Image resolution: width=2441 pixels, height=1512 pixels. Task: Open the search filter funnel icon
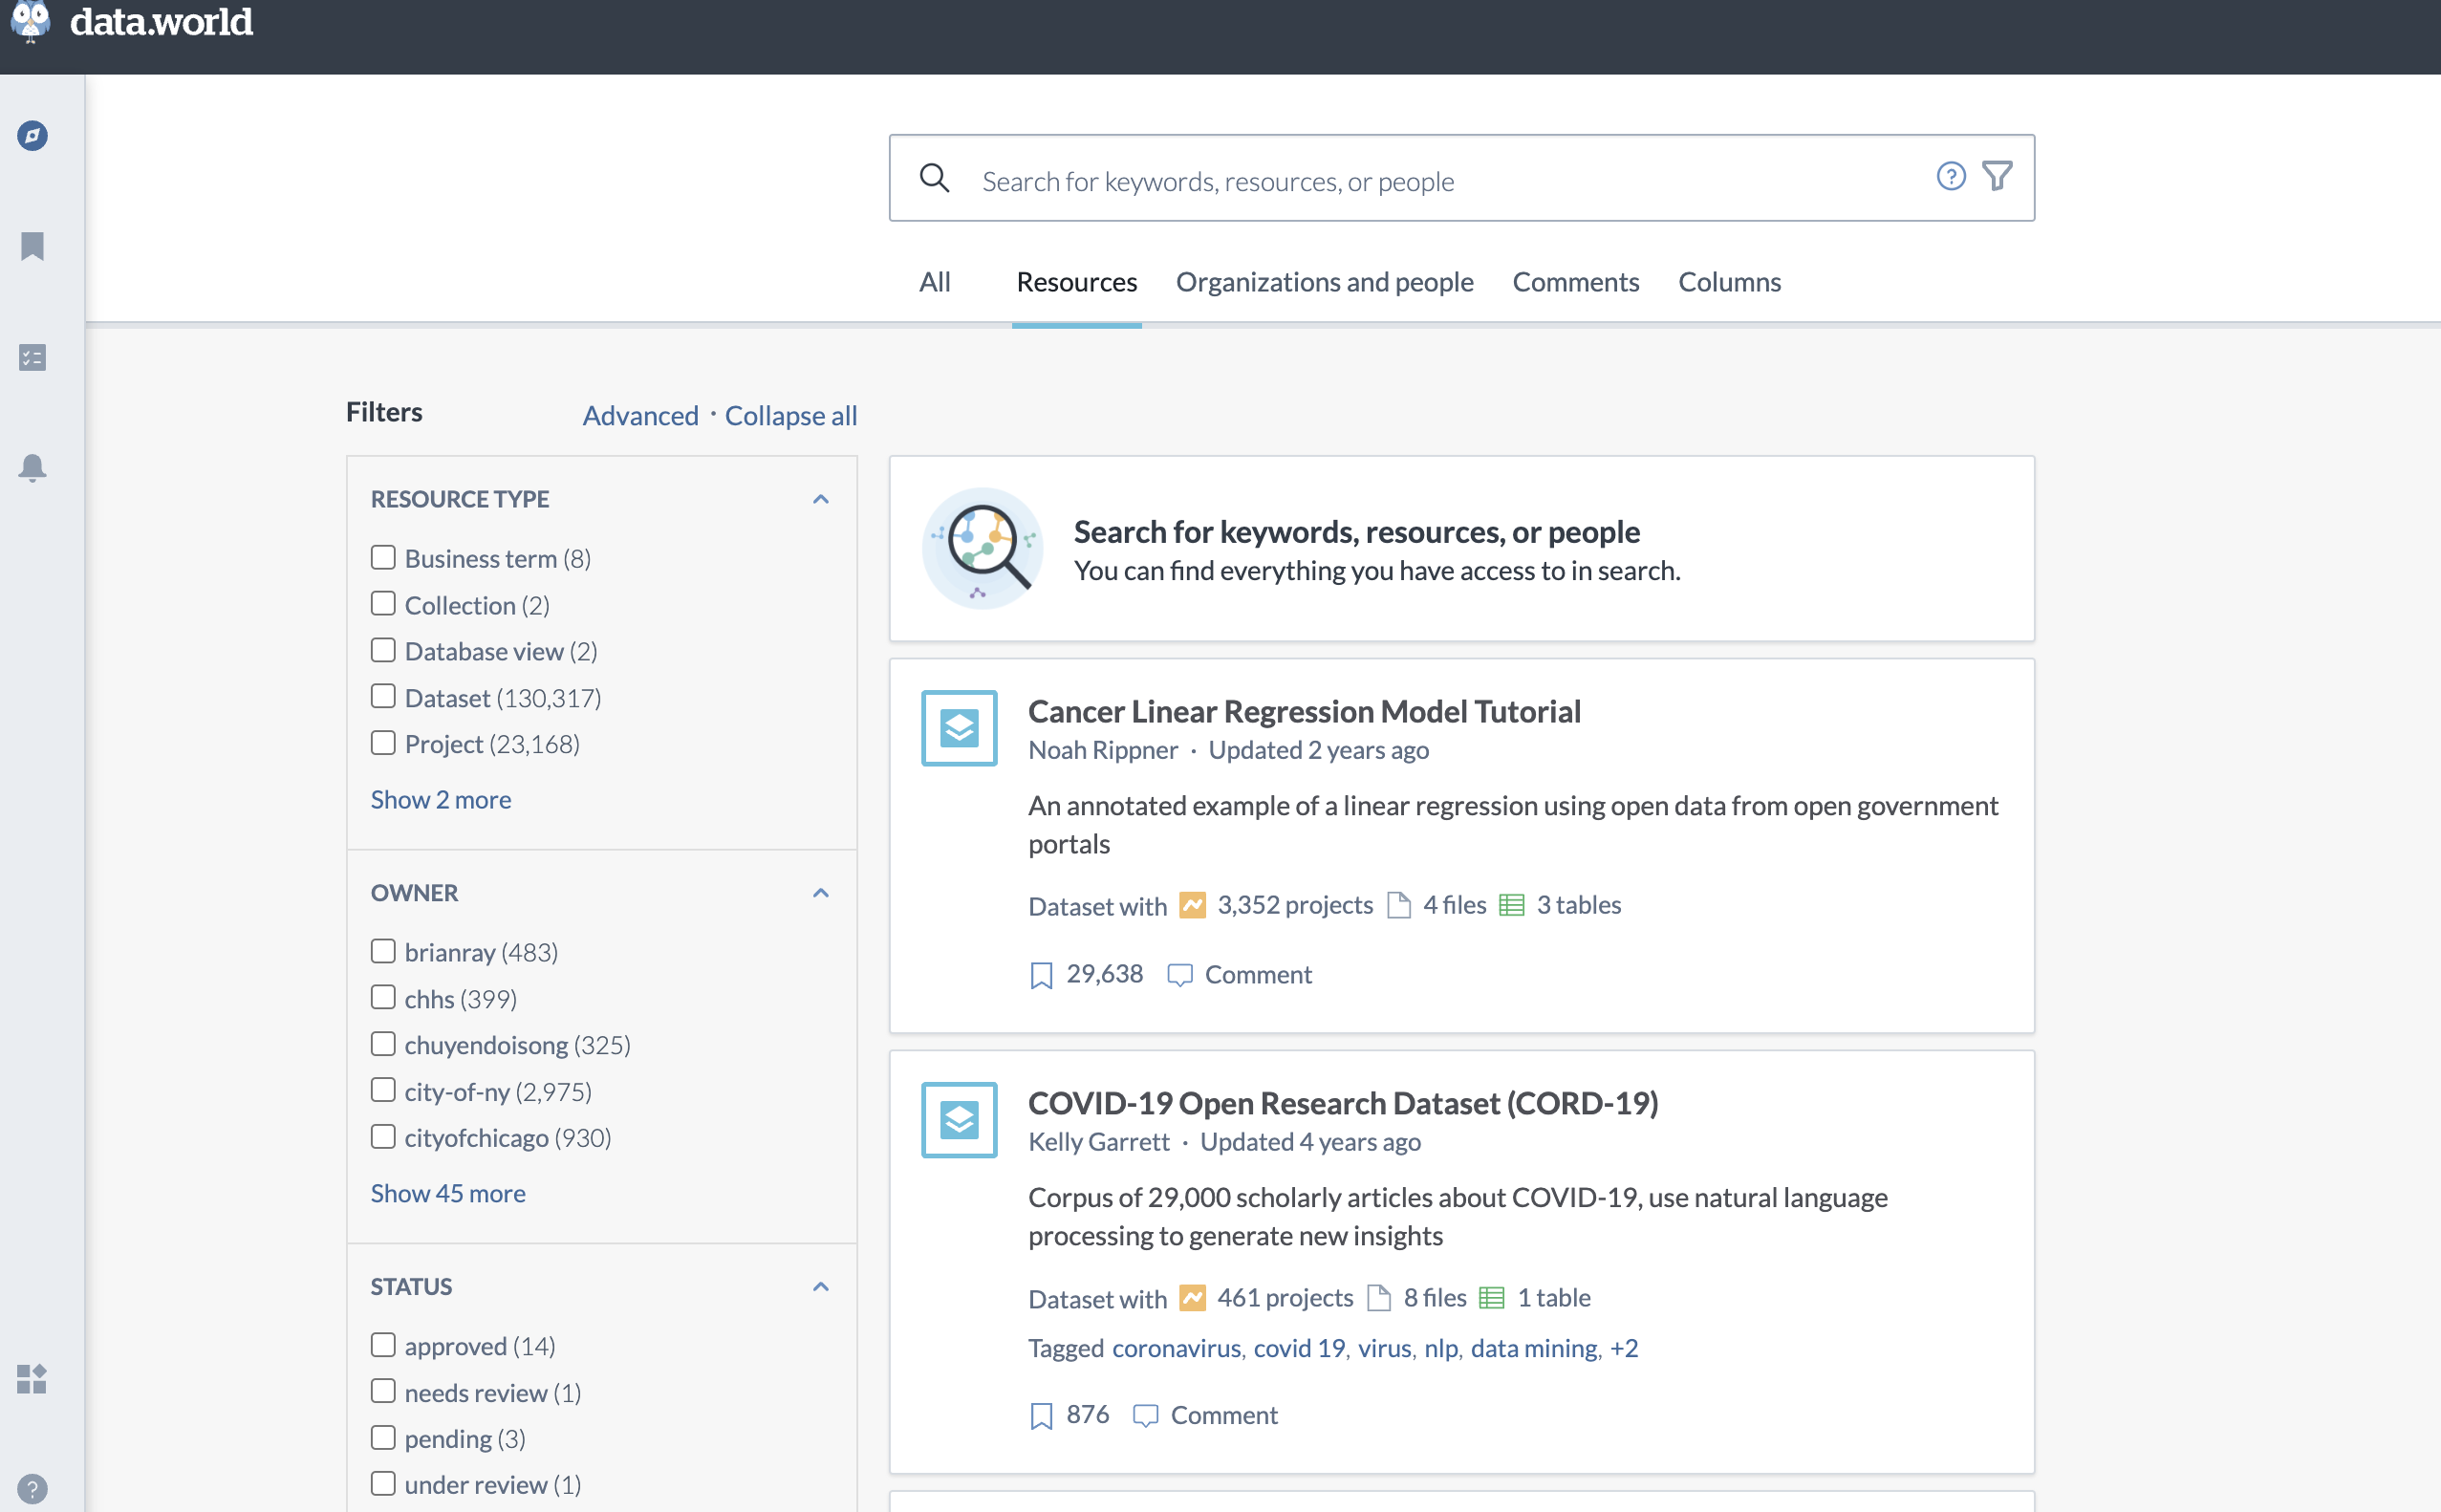coord(1997,177)
